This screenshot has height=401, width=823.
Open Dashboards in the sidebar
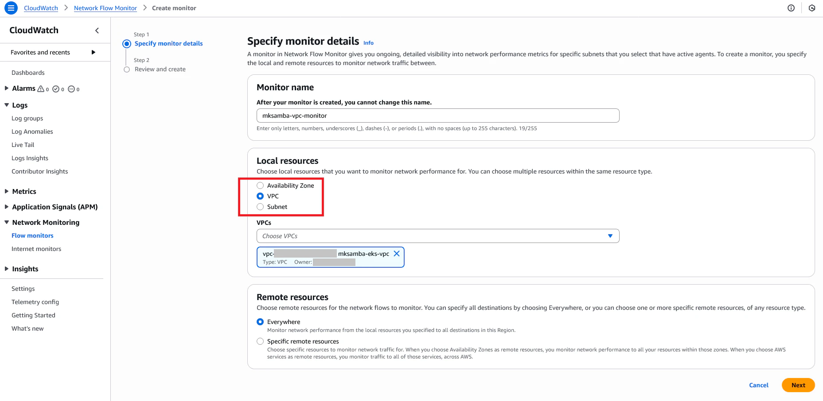coord(28,73)
